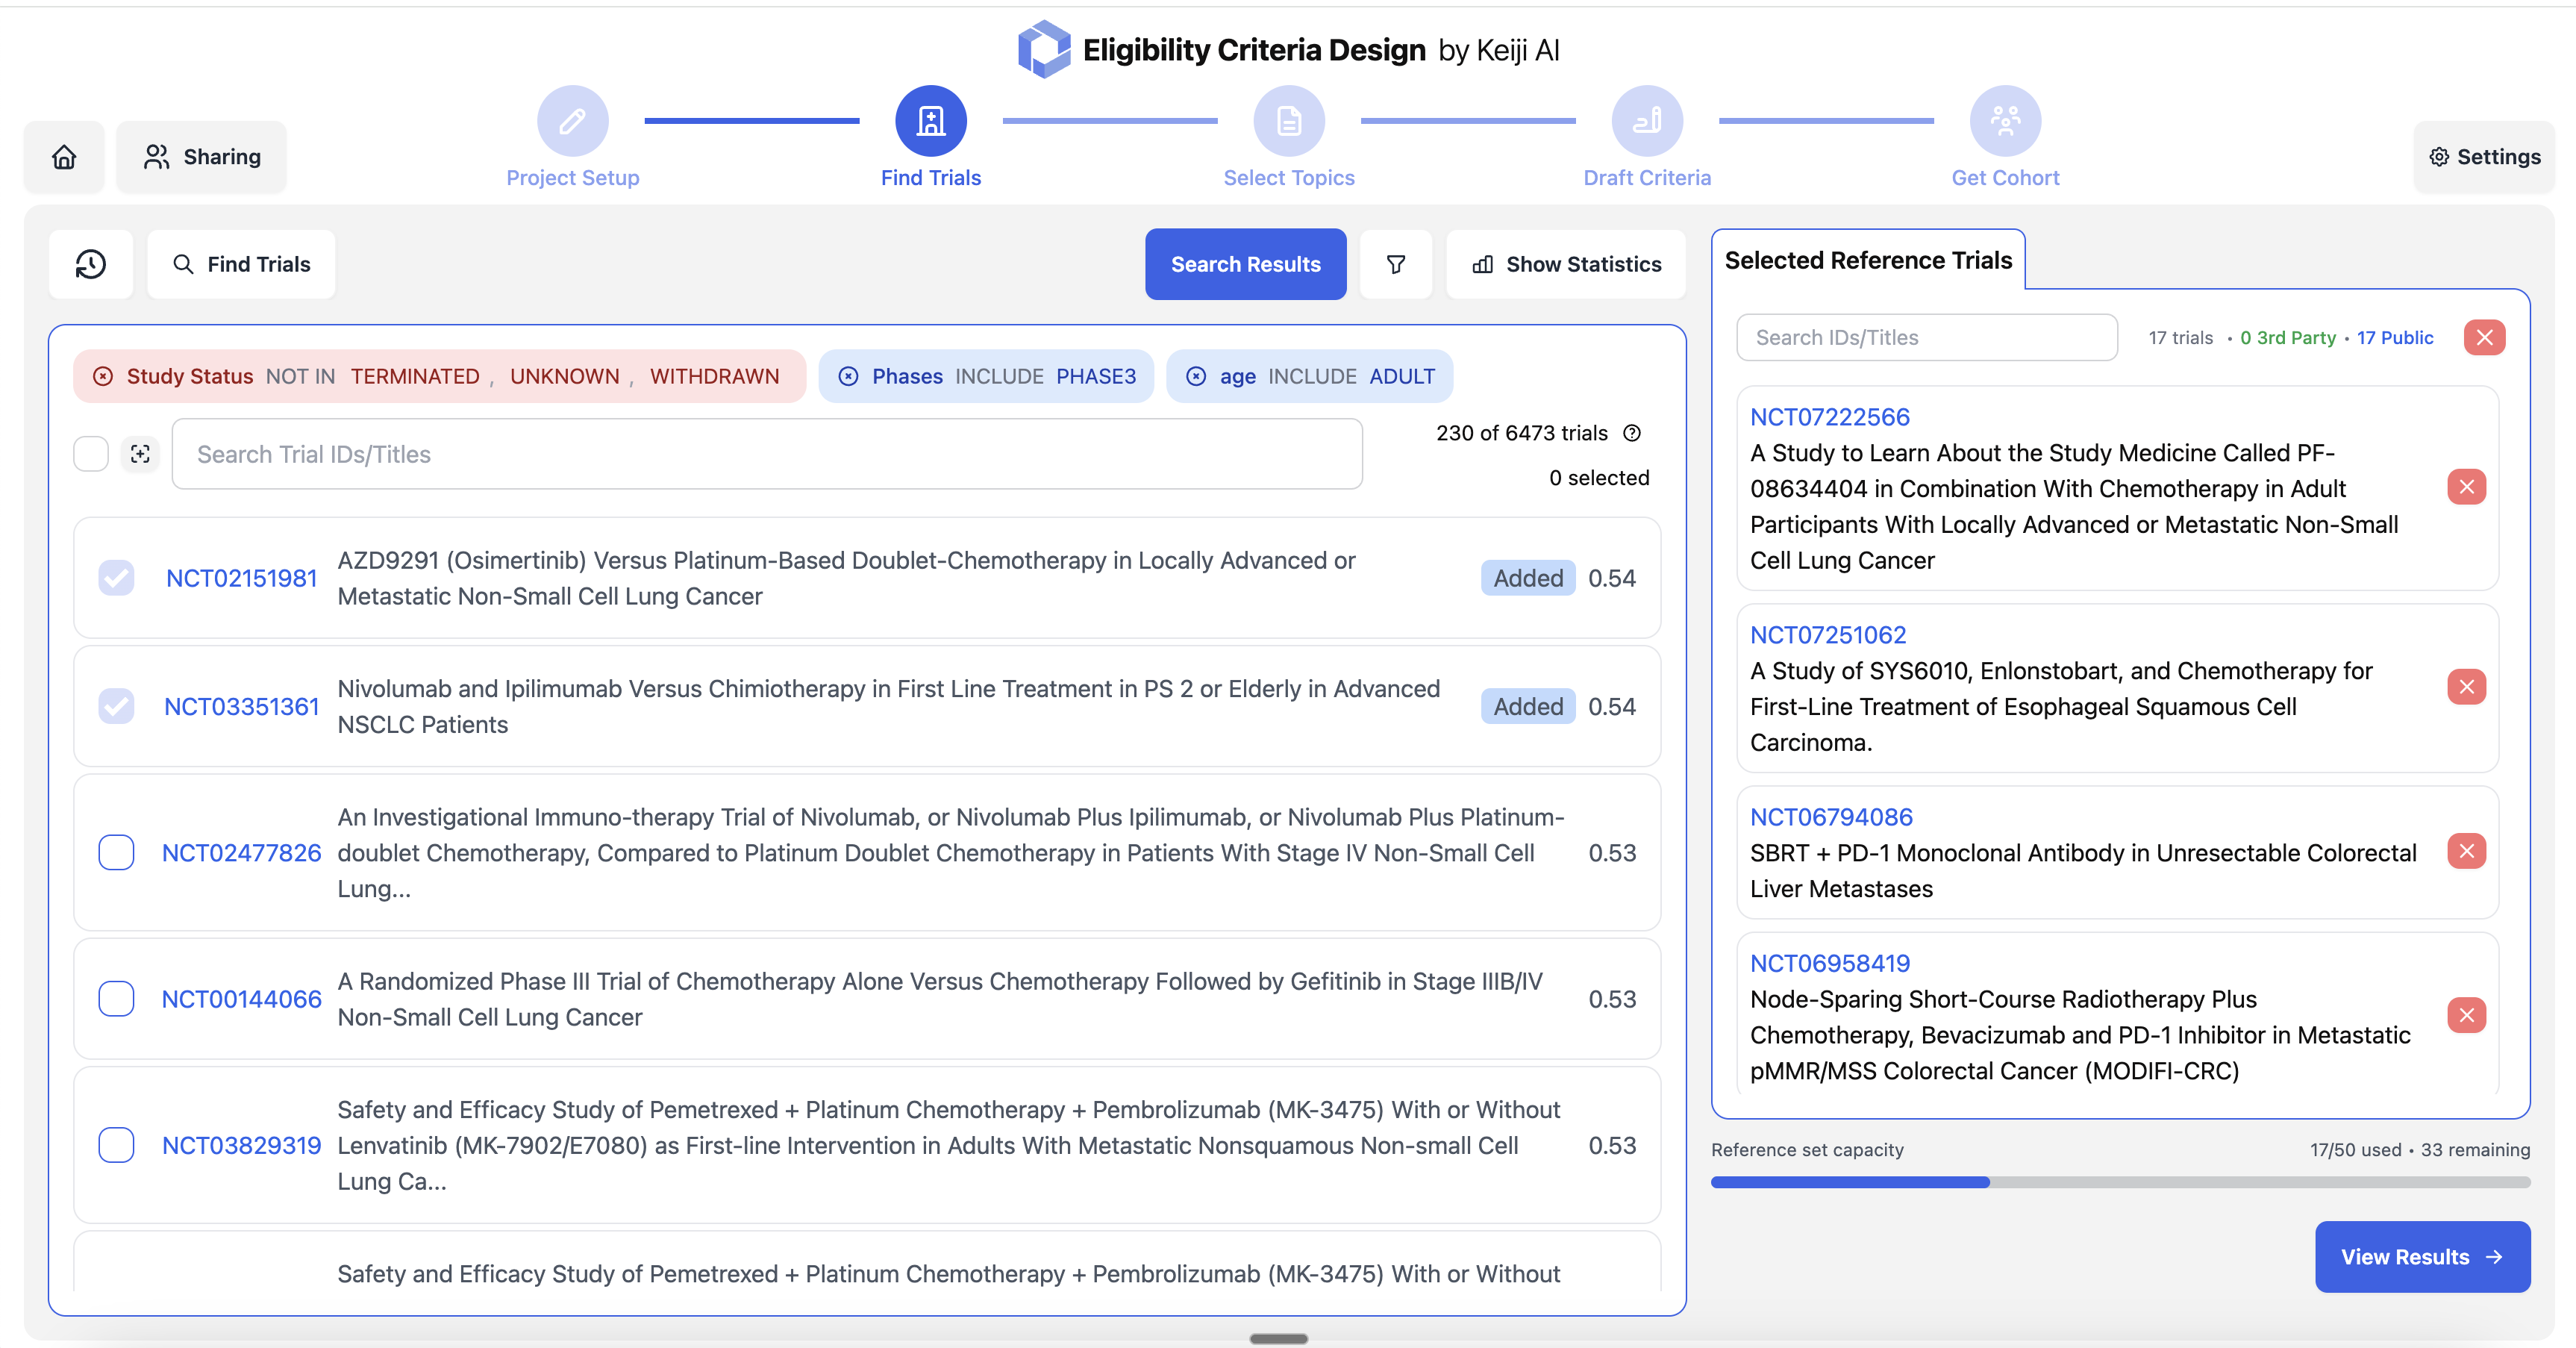The width and height of the screenshot is (2576, 1348).
Task: Open the search history clock icon
Action: [90, 264]
